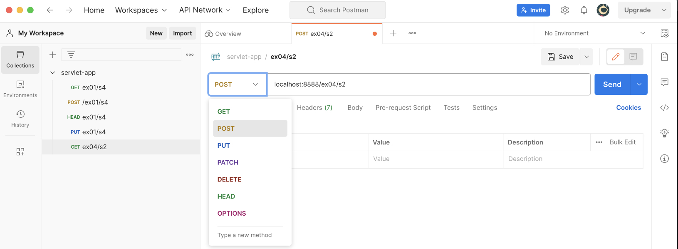Open the notifications bell
678x249 pixels.
point(584,10)
